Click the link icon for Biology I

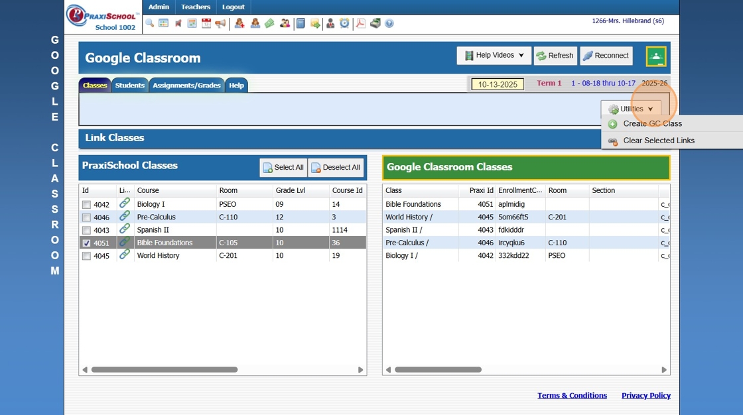click(125, 204)
